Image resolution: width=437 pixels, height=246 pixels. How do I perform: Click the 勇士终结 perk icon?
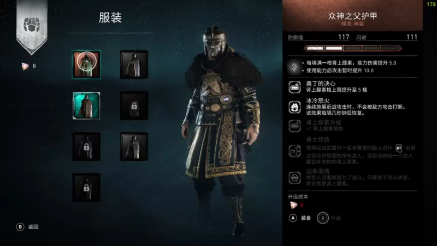(x=294, y=151)
